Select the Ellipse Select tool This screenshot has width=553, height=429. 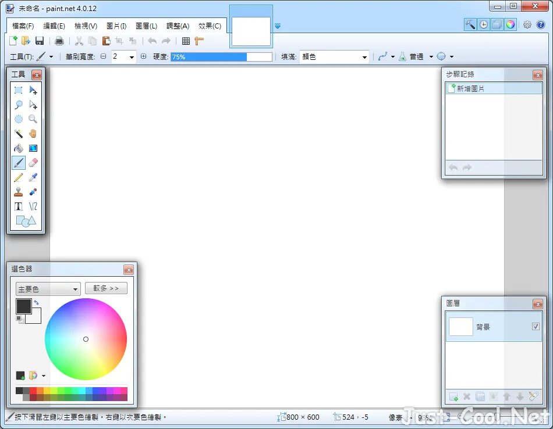[19, 119]
